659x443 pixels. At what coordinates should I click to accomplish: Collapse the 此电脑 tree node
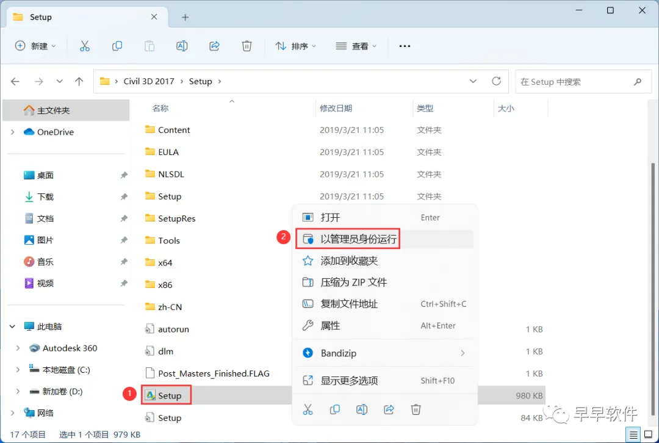pos(12,326)
